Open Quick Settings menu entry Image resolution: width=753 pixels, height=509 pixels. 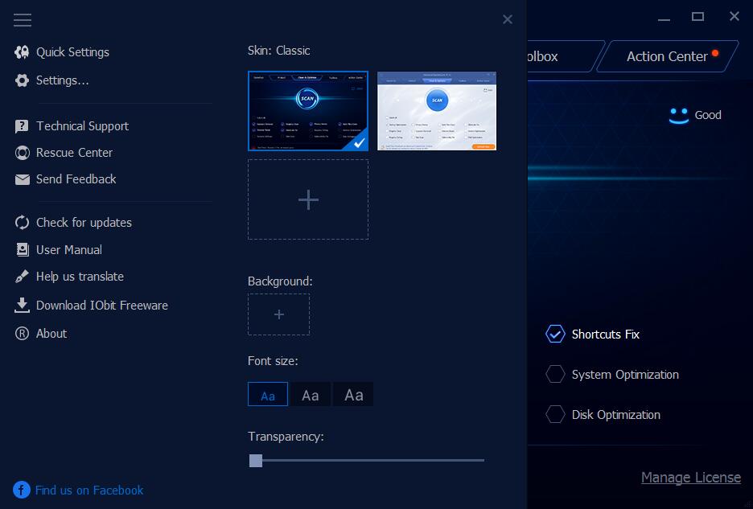click(72, 51)
